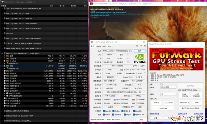This screenshot has height=124, width=207.
Task: Click the GPU Shark button in FurMark
Action: tap(168, 103)
